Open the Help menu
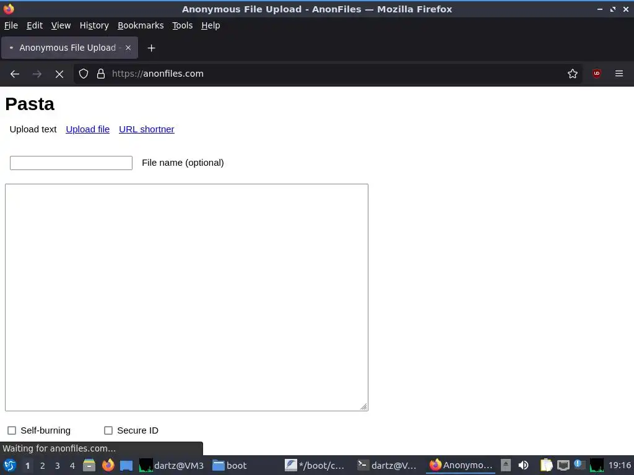Viewport: 634px width, 475px height. (211, 25)
